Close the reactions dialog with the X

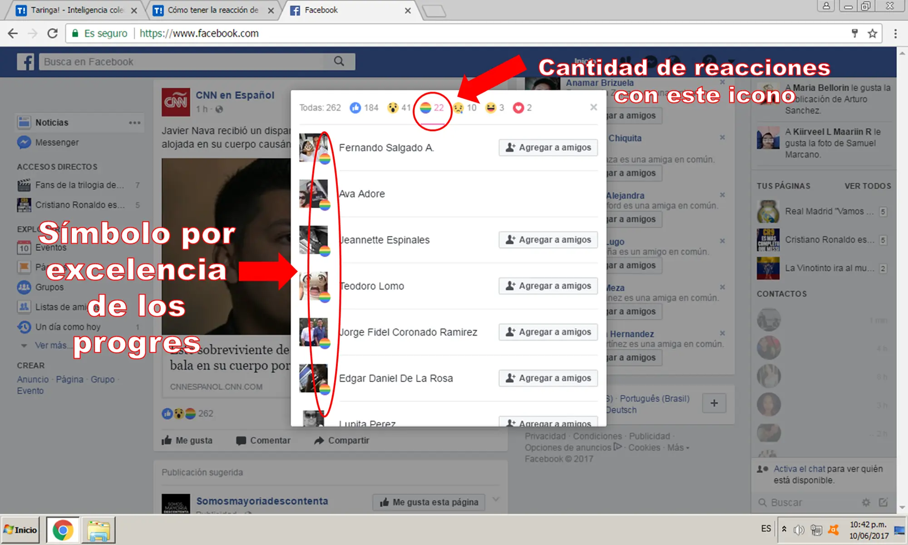[x=593, y=107]
